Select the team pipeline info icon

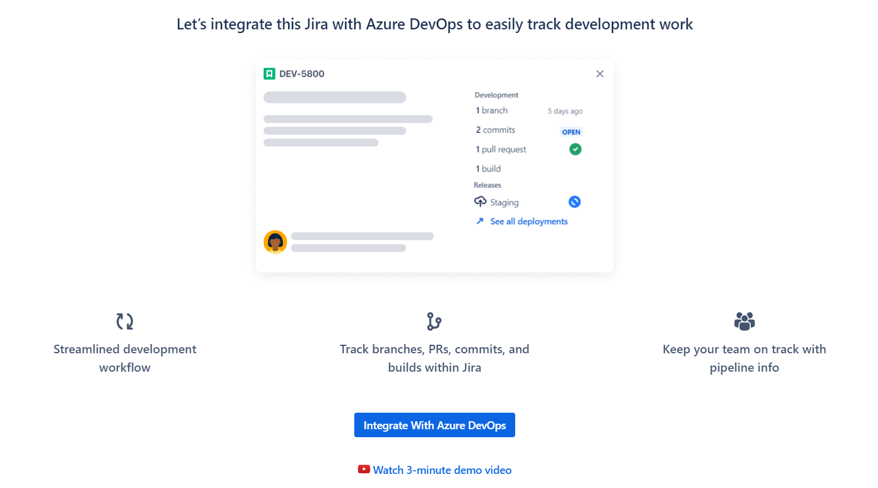pyautogui.click(x=744, y=321)
